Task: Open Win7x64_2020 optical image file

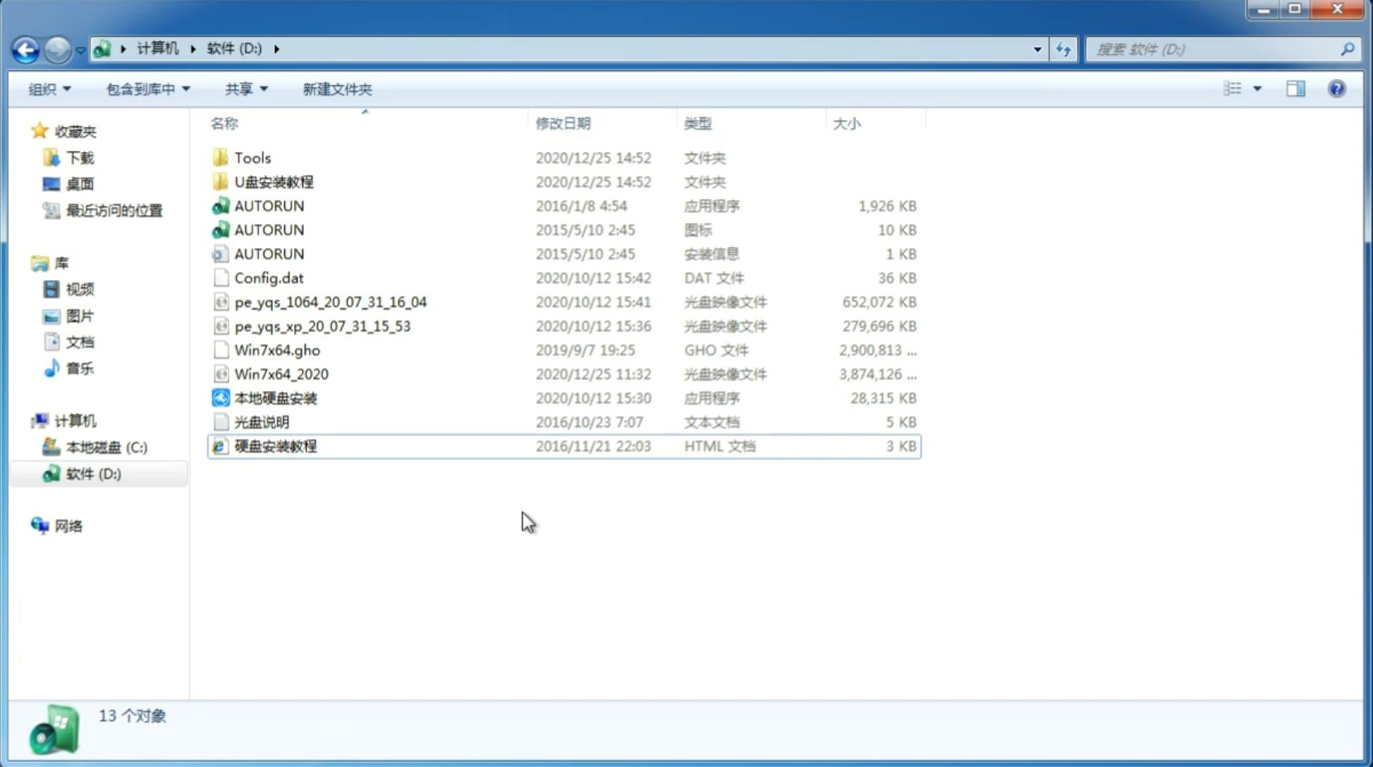Action: 280,373
